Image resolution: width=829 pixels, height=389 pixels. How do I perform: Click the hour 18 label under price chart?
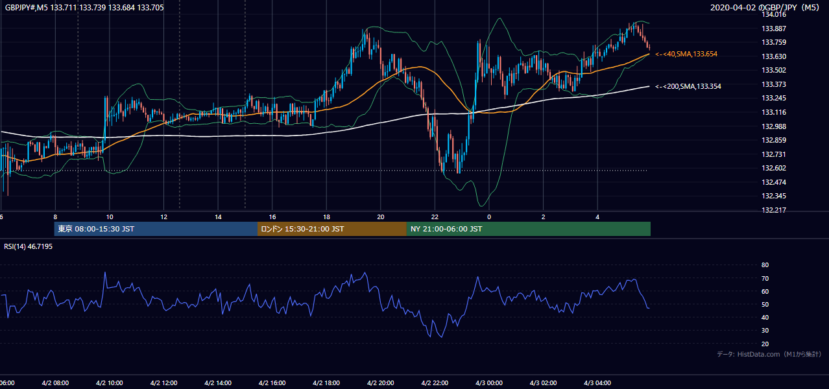click(x=327, y=217)
